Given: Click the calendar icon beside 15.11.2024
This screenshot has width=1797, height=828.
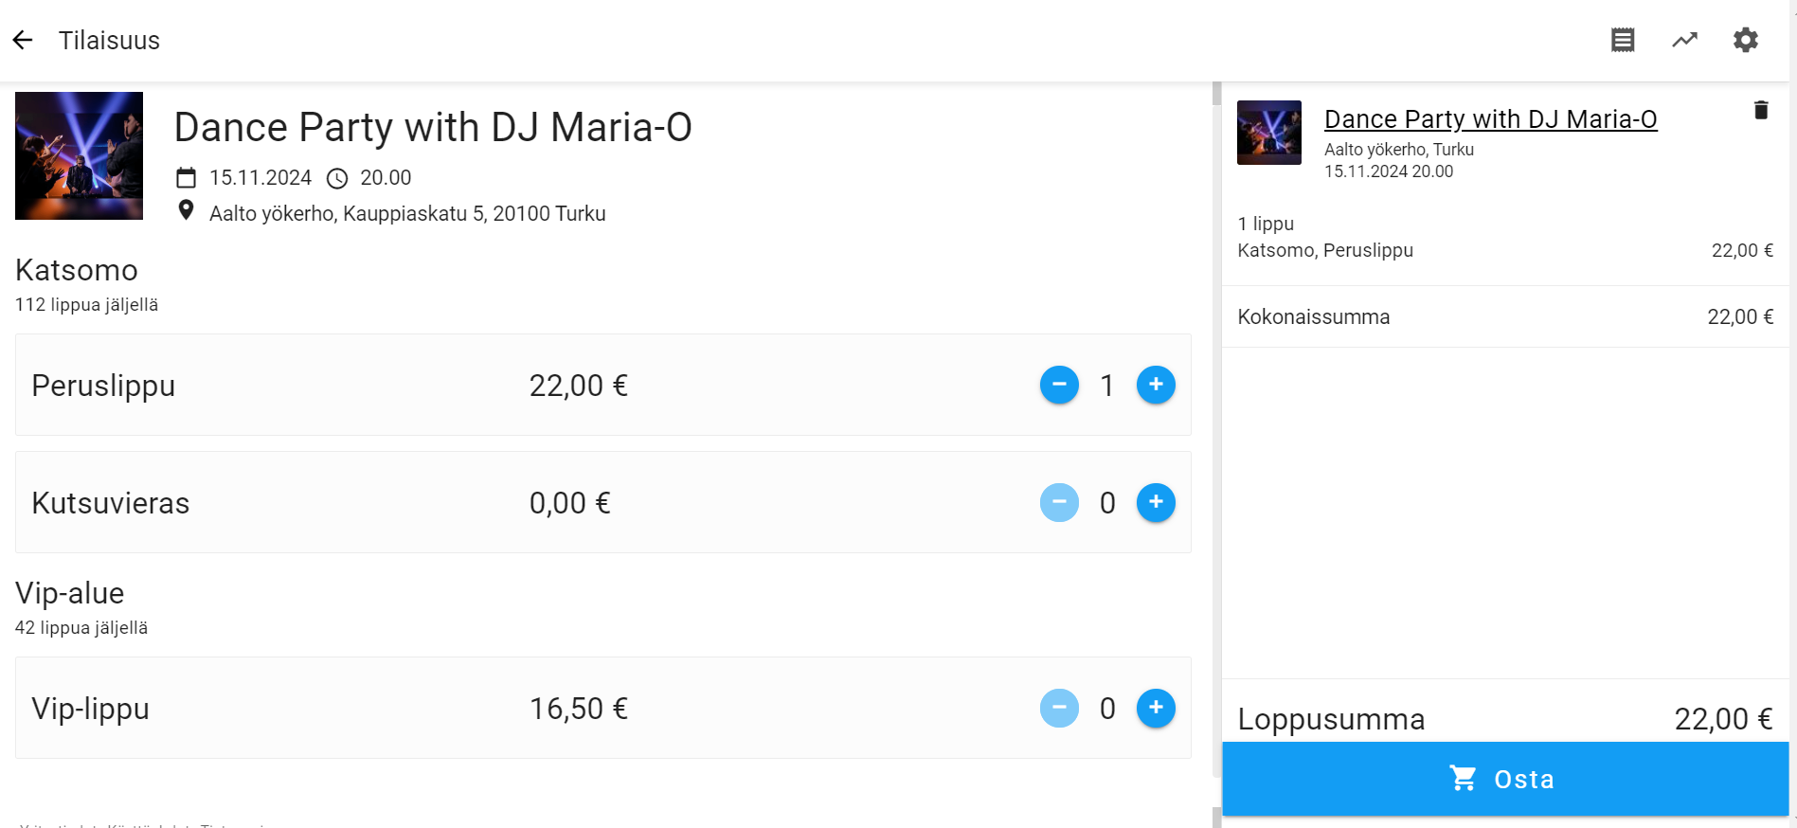Looking at the screenshot, I should click(187, 178).
